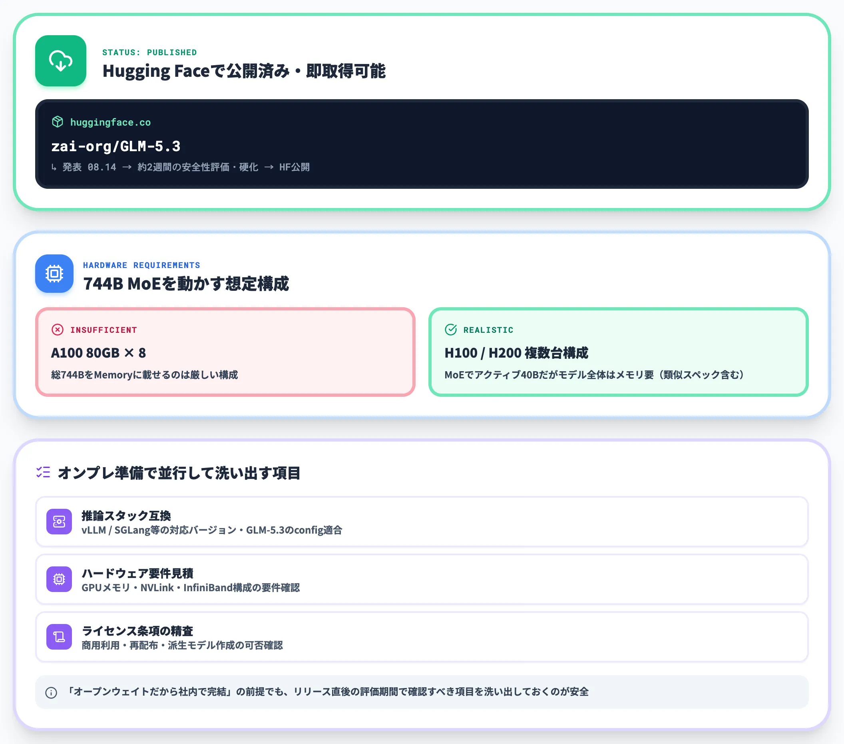
Task: Click the MoEでアクティブ40B description text
Action: click(x=594, y=375)
